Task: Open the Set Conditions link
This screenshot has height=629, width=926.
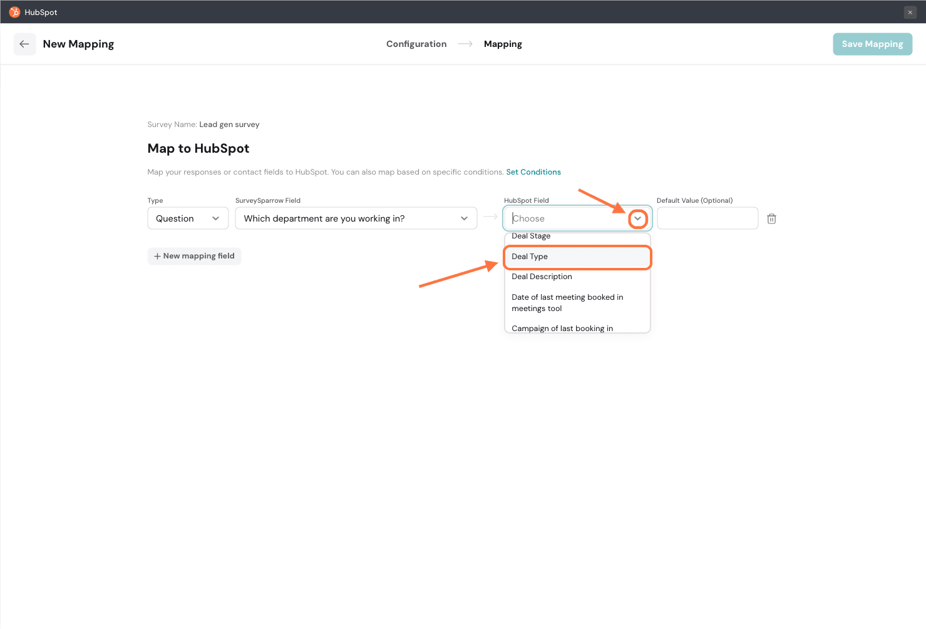Action: click(533, 172)
